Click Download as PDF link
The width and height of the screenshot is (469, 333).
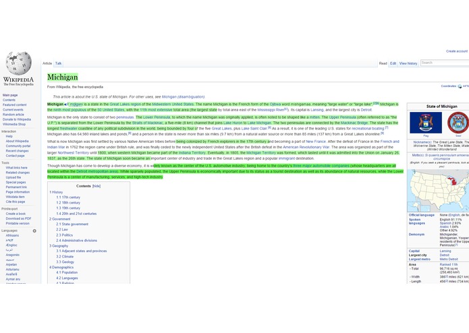pyautogui.click(x=18, y=218)
